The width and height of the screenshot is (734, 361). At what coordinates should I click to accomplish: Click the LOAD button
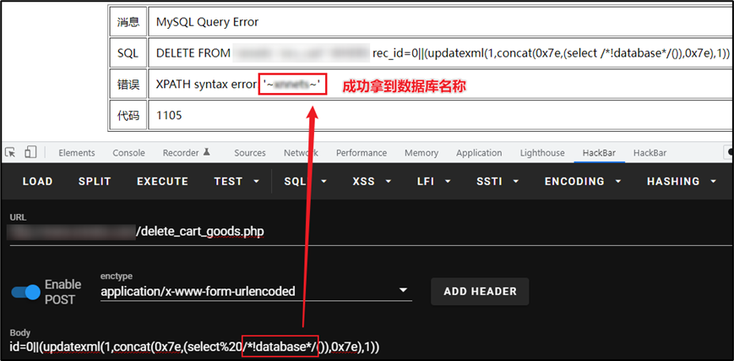[x=38, y=182]
